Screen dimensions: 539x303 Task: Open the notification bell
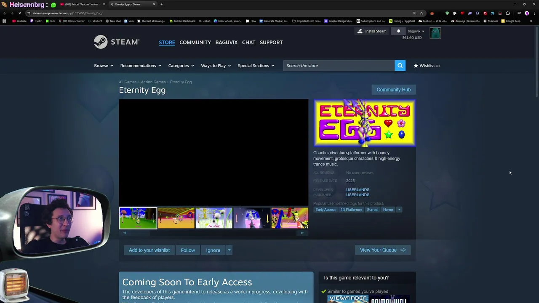coord(398,31)
